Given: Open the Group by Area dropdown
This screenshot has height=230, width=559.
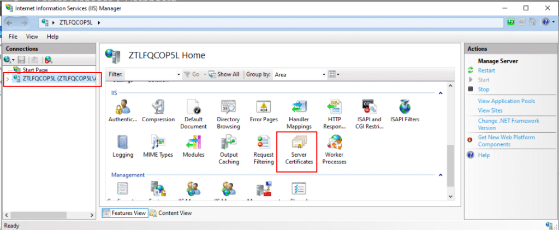Looking at the screenshot, I should point(324,74).
